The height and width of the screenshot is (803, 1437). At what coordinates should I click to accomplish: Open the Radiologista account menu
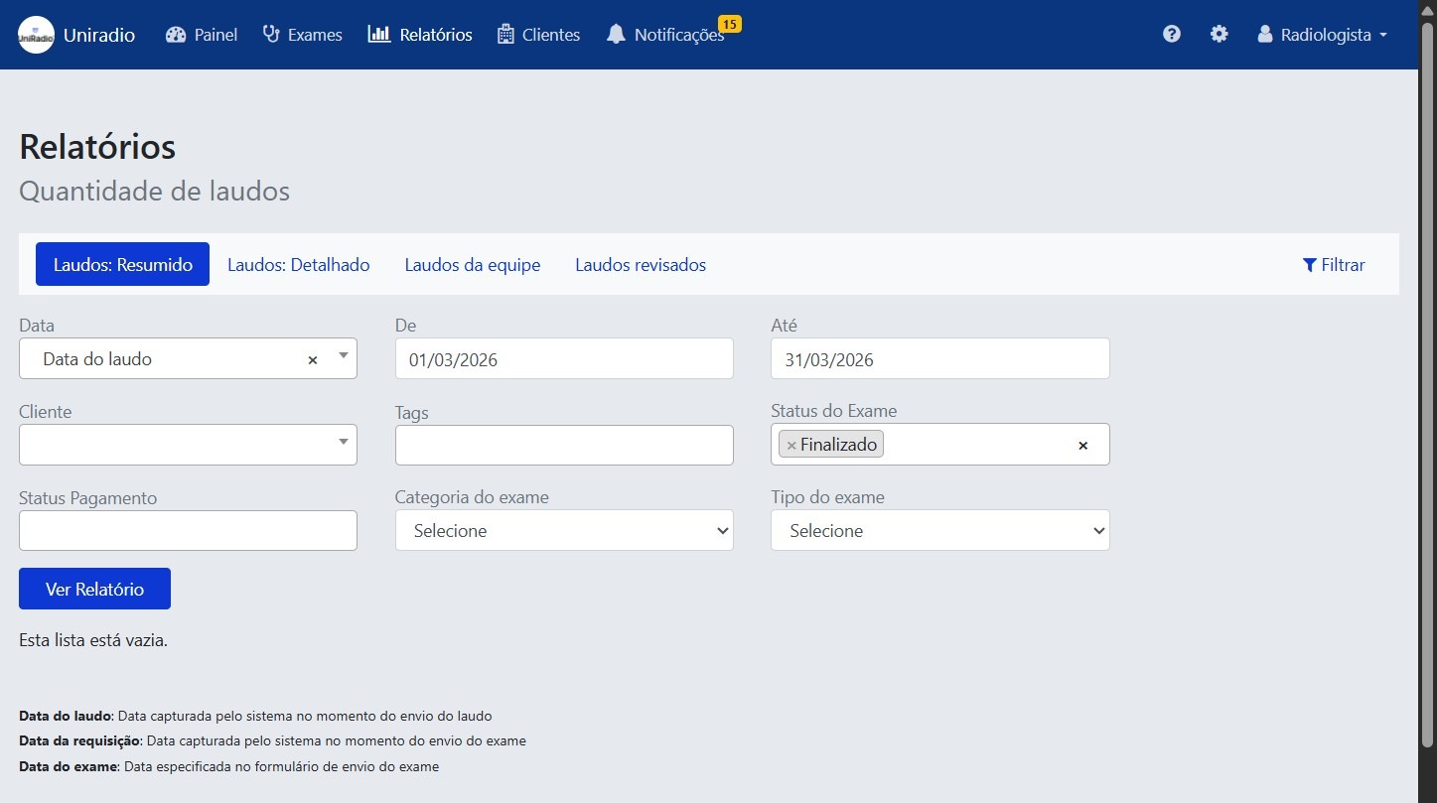(x=1321, y=34)
